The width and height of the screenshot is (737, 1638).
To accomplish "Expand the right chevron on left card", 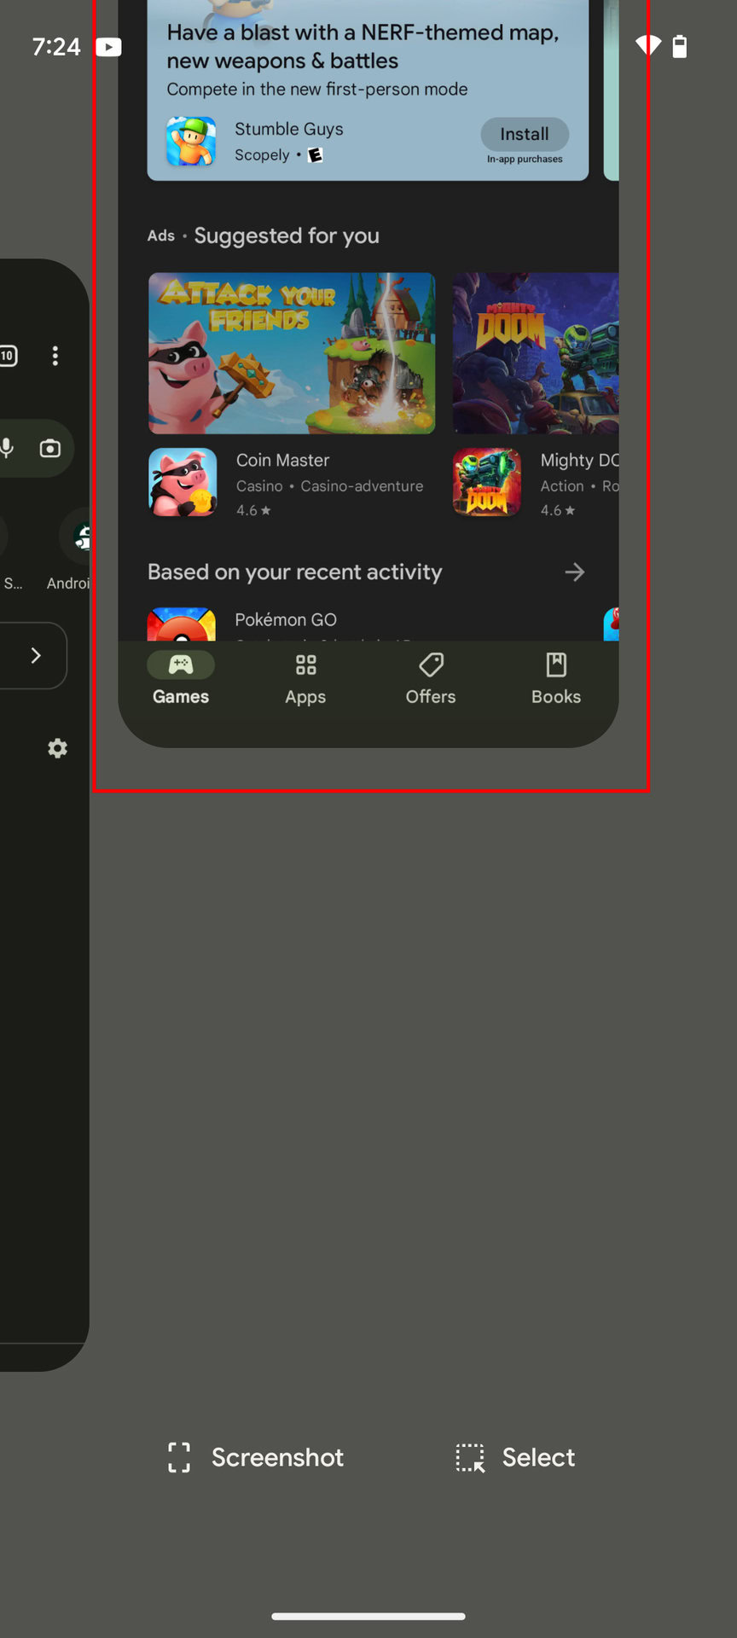I will click(36, 655).
